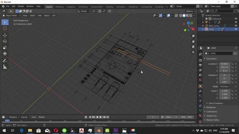239x134 pixels.
Task: Switch to the UV Editing workspace tab
Action: pos(83,7)
